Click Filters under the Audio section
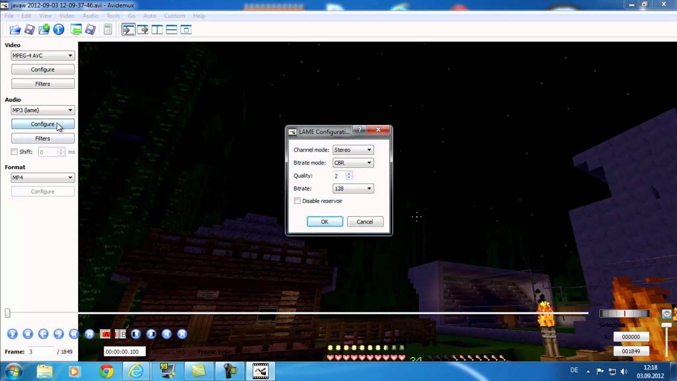Viewport: 677px width, 381px height. tap(43, 139)
